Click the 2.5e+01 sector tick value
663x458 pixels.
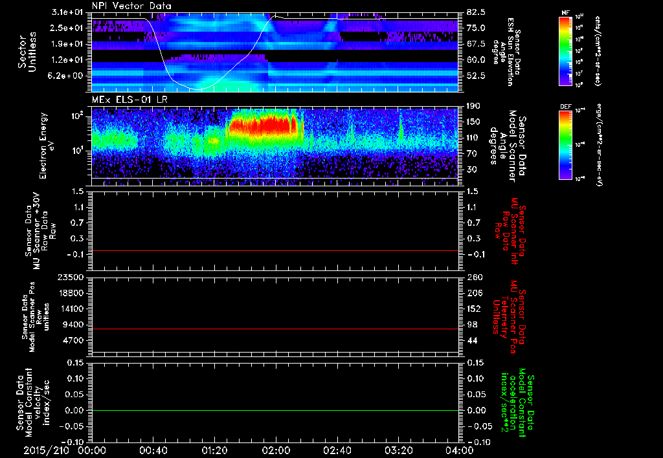[x=67, y=28]
